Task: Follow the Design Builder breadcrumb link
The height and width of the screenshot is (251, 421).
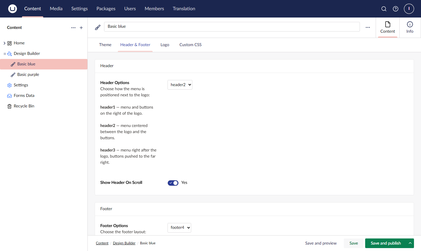Action: (x=124, y=243)
